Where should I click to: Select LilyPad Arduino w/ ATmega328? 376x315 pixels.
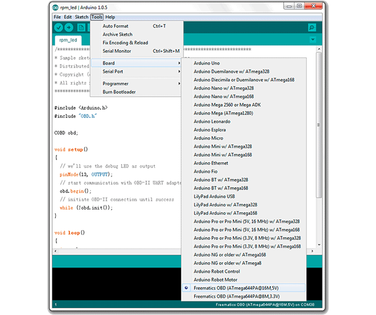point(244,205)
